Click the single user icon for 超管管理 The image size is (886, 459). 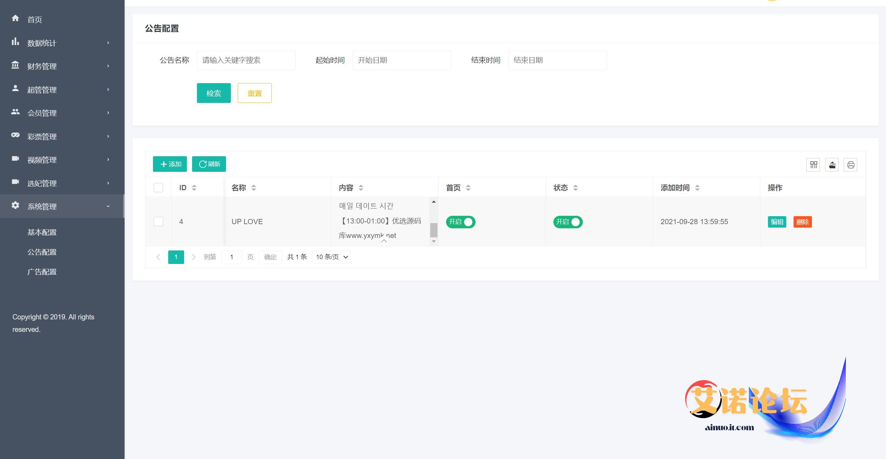coord(15,88)
